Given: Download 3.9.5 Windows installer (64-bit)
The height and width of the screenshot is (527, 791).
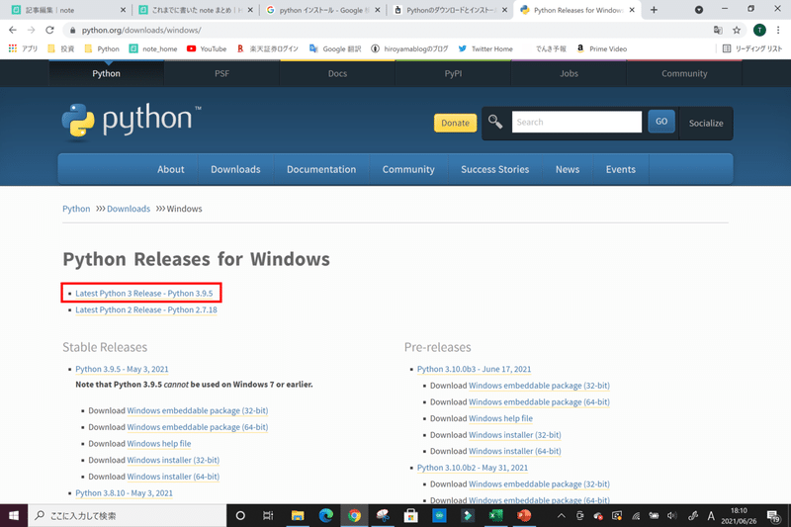Looking at the screenshot, I should click(x=173, y=476).
